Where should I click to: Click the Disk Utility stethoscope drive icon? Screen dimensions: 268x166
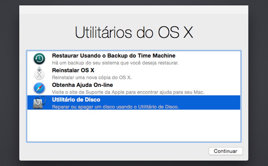39,103
